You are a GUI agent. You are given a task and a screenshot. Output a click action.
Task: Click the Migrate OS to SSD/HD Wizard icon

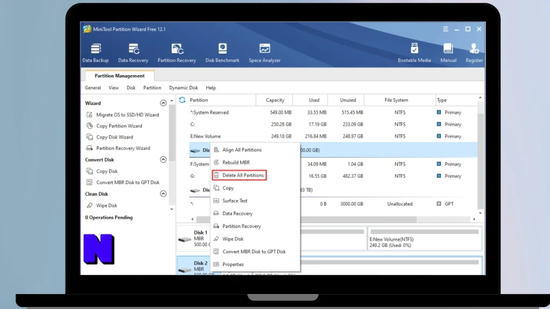90,115
